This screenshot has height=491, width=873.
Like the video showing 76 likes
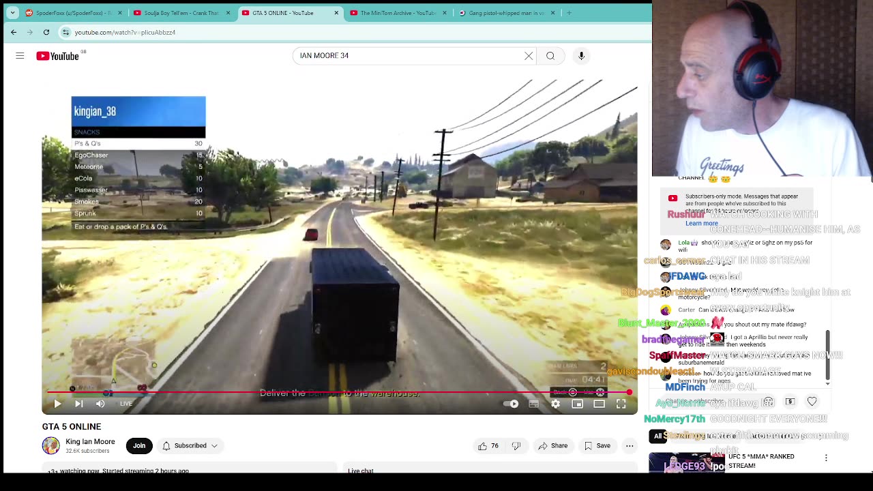(x=488, y=446)
